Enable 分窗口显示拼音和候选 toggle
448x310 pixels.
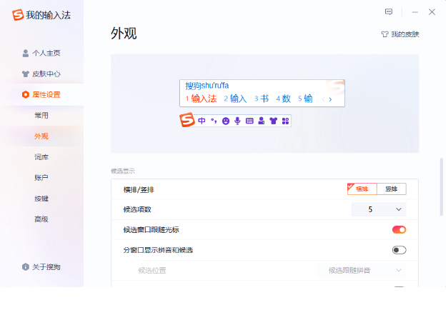click(x=399, y=250)
